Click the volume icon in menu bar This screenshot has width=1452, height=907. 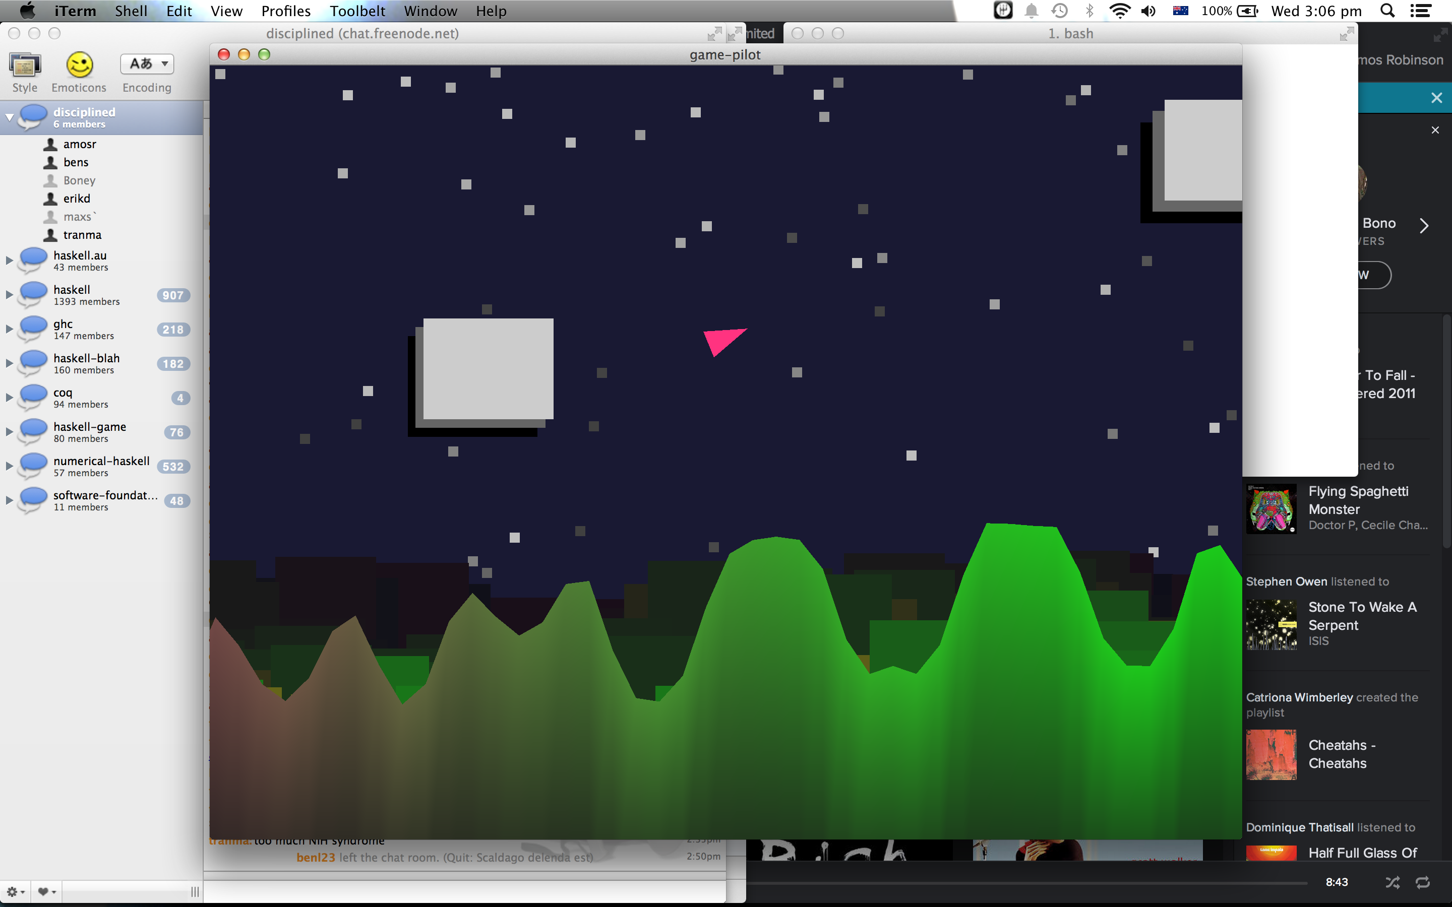click(1148, 11)
